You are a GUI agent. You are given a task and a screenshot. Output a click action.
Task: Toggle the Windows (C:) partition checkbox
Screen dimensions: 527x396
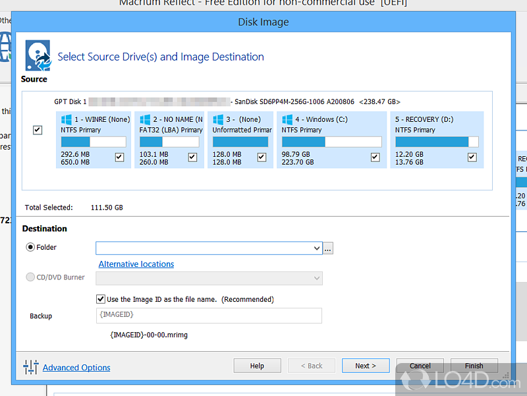(x=375, y=157)
